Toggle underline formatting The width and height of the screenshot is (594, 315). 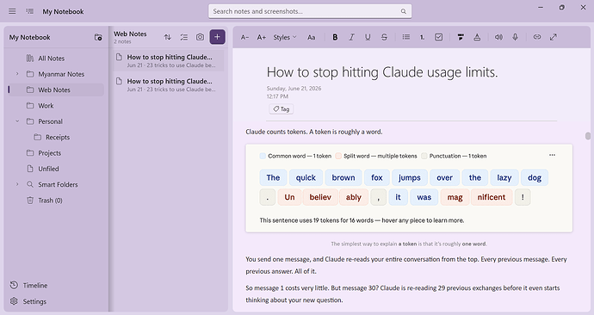368,37
